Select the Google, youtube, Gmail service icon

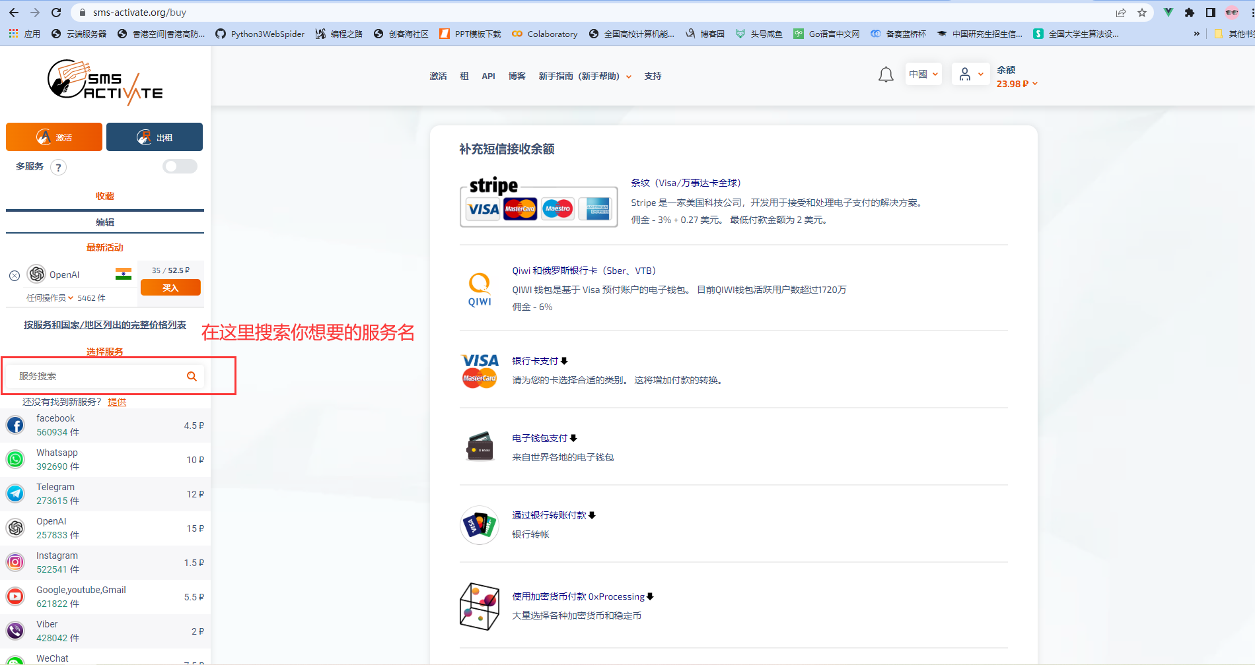[15, 596]
